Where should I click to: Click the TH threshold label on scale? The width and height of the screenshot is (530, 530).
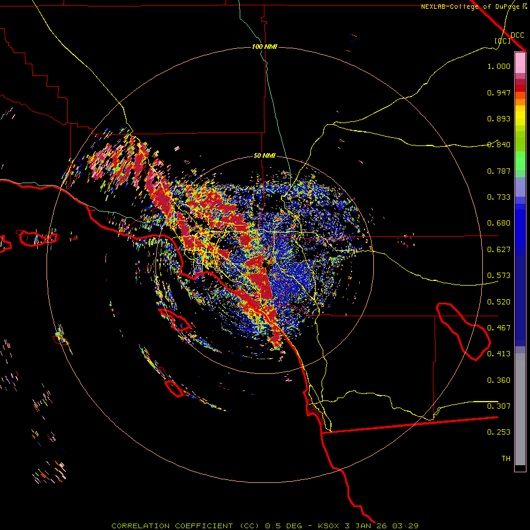[x=506, y=459]
